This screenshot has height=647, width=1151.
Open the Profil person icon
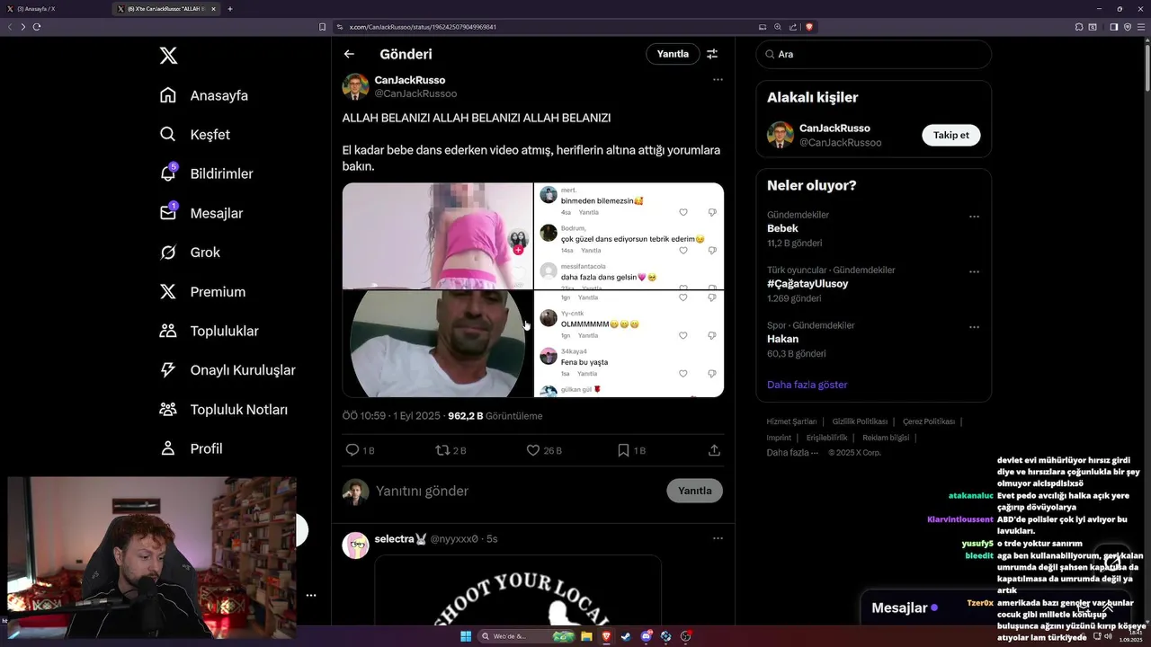click(x=167, y=448)
